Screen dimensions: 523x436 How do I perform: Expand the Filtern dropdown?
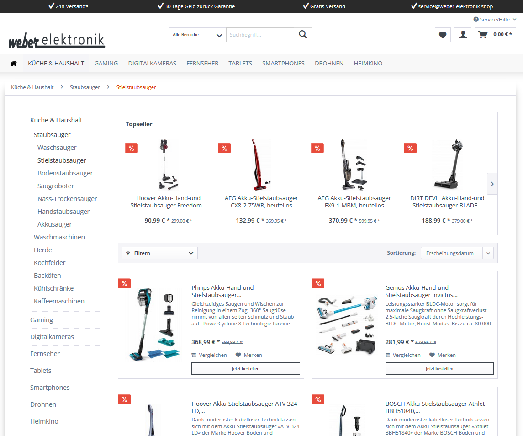pyautogui.click(x=160, y=253)
